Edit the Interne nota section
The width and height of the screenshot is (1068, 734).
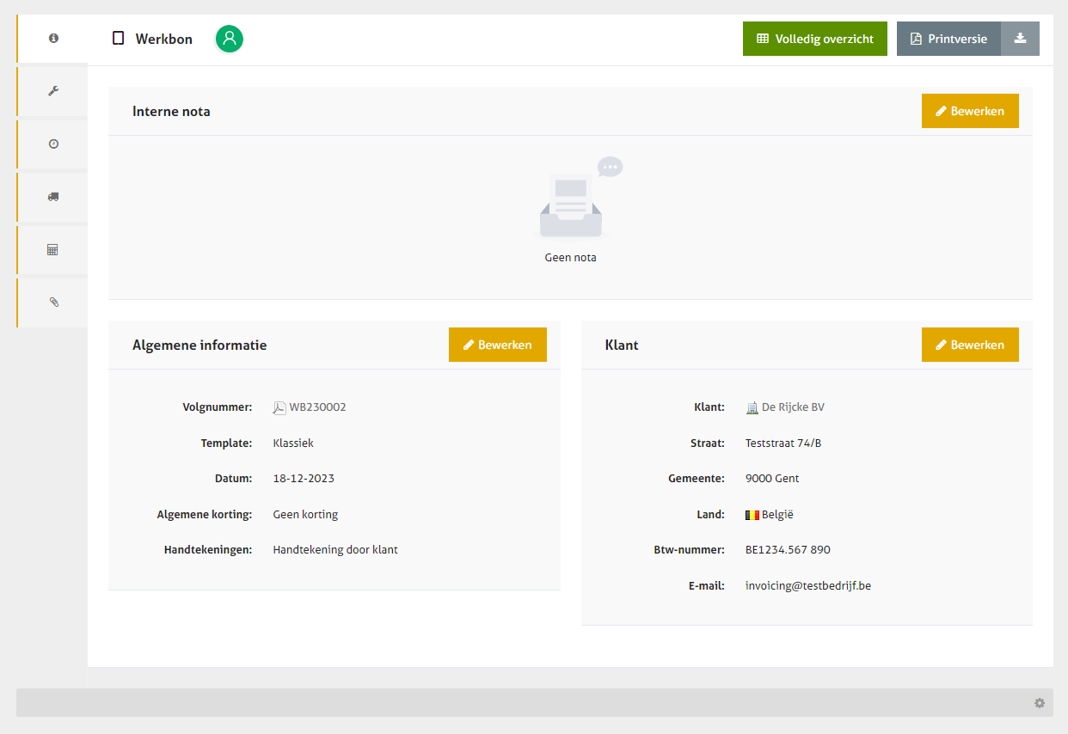(x=969, y=111)
